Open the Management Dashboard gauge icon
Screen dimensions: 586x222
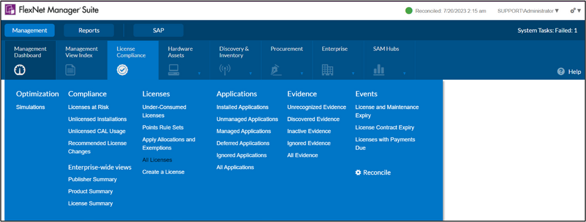[20, 70]
